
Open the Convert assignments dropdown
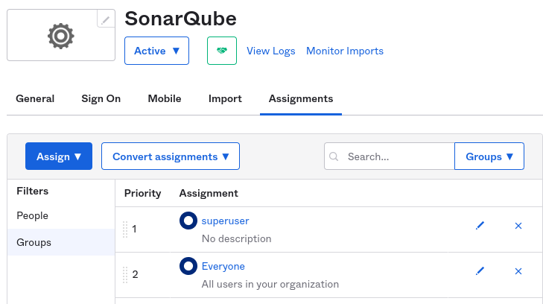coord(171,156)
